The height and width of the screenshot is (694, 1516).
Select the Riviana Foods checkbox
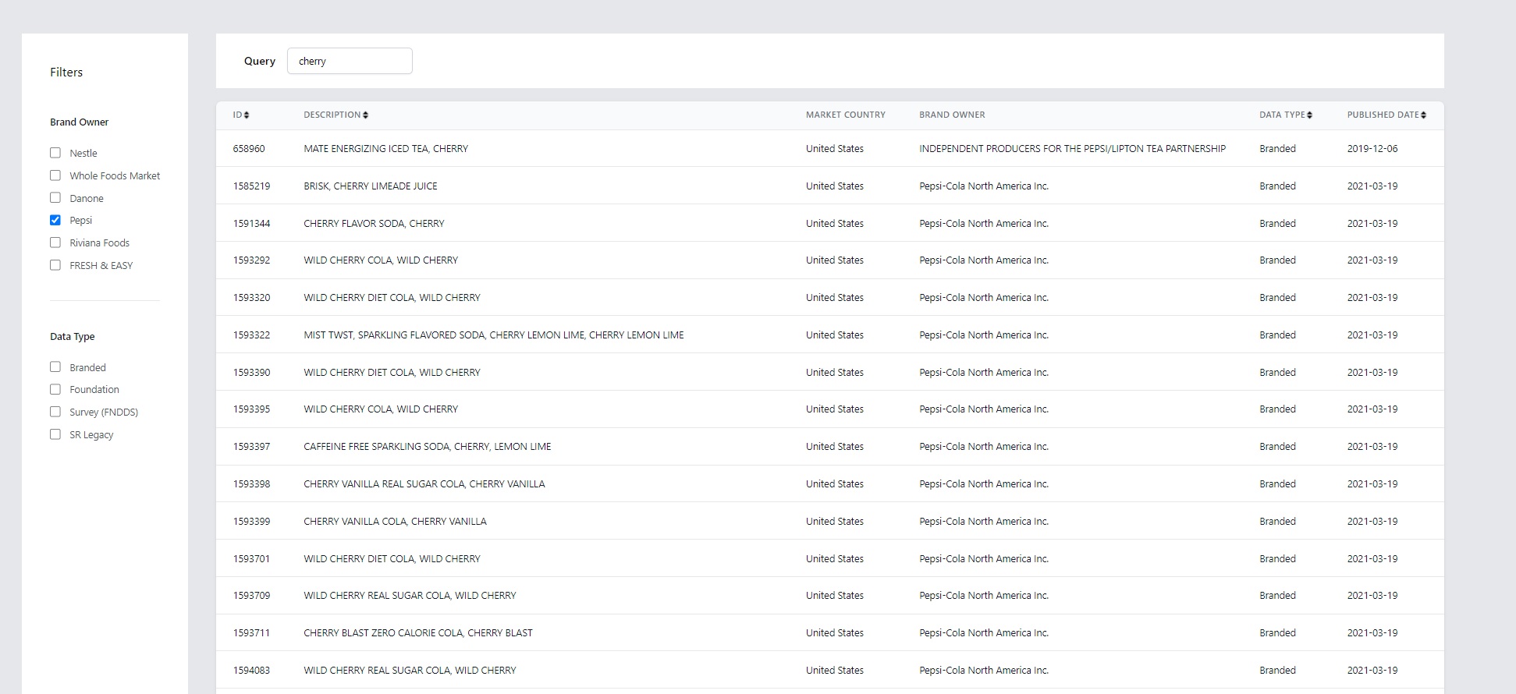[x=55, y=243]
